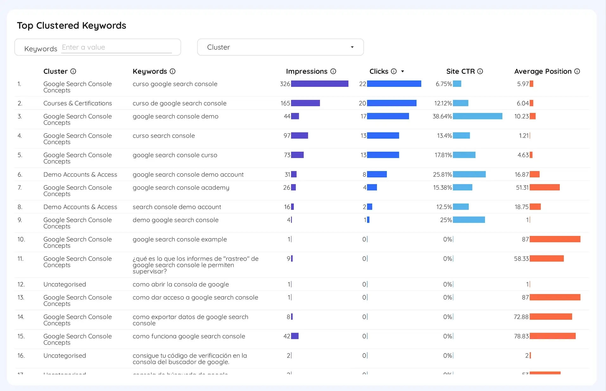
Task: Sort by the Cluster column header
Action: [x=55, y=71]
